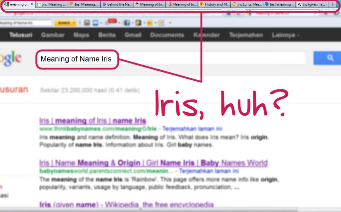Click the yellow SEARCH toolbar button
The width and height of the screenshot is (341, 212).
click(65, 23)
